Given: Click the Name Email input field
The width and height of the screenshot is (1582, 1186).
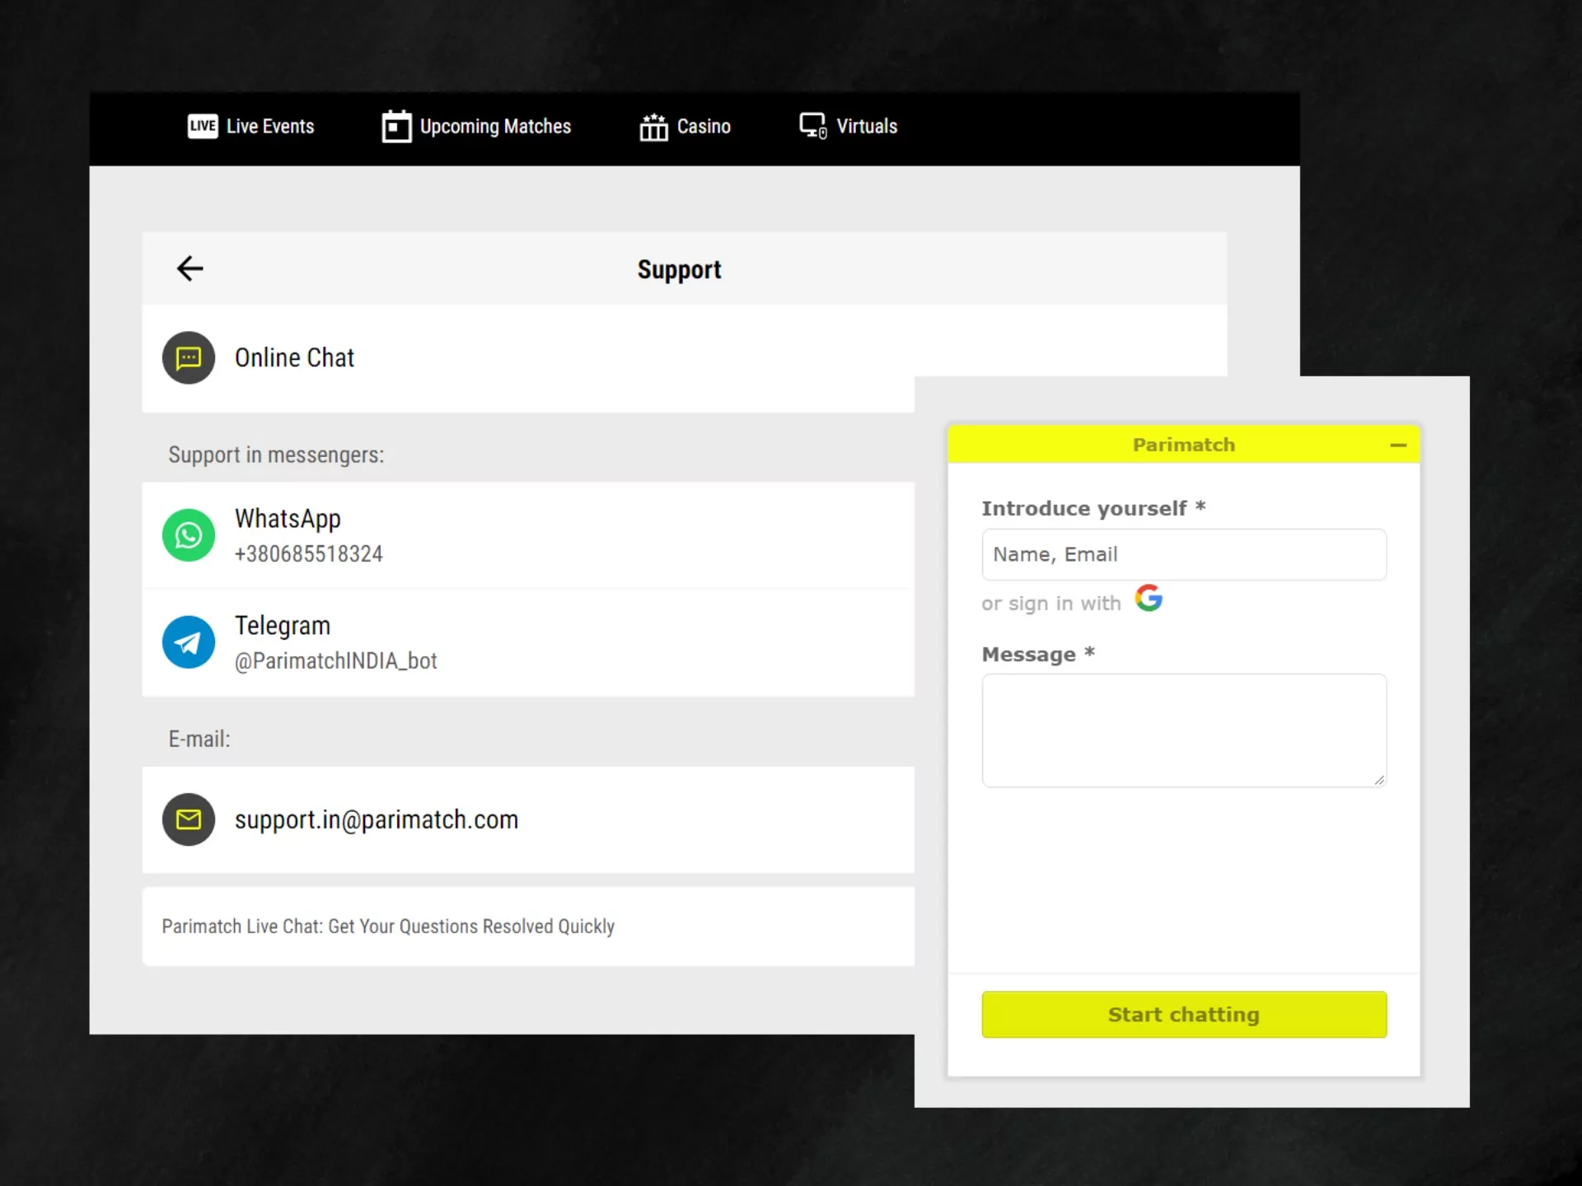Looking at the screenshot, I should (x=1183, y=553).
